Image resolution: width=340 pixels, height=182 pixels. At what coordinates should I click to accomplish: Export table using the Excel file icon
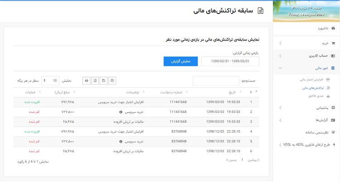pos(95,80)
